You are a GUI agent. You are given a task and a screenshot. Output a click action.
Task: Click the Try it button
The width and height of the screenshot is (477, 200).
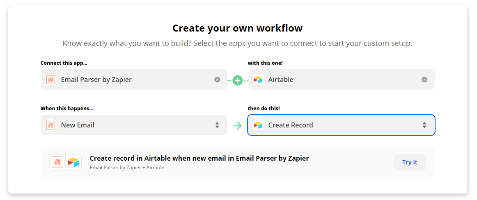[x=410, y=162]
